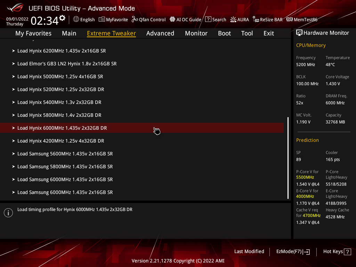The image size is (356, 267).
Task: Click the 5200 MHz frequency value
Action: [306, 65]
